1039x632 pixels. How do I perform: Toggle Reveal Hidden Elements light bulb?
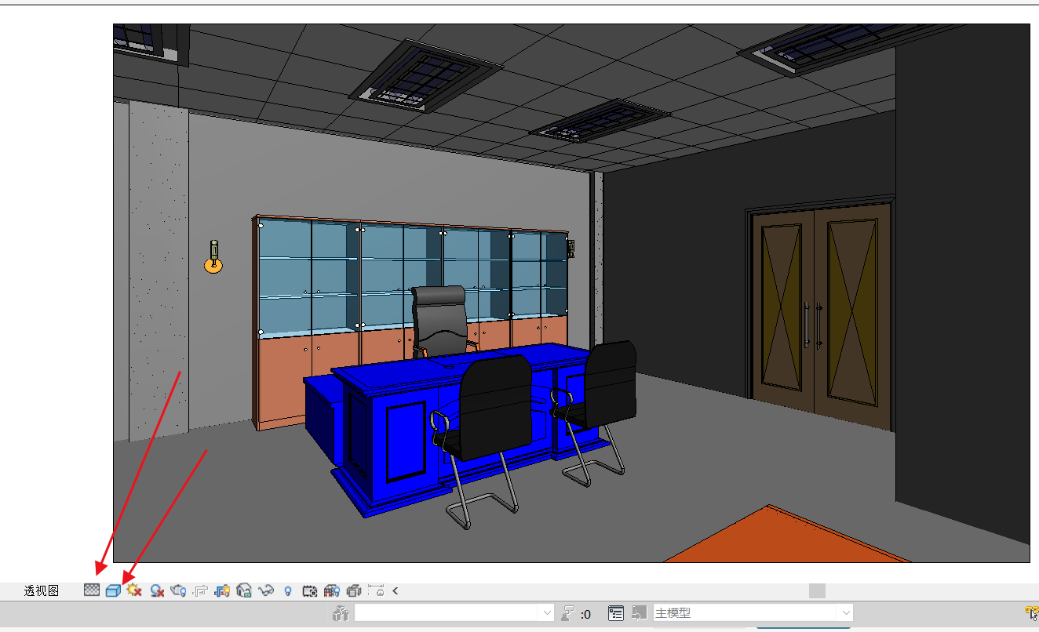coord(288,590)
